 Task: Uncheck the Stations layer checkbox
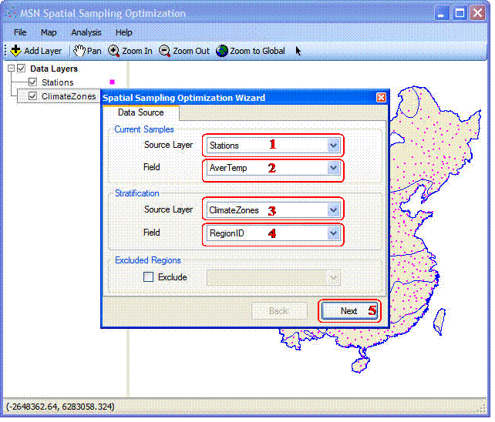[32, 82]
